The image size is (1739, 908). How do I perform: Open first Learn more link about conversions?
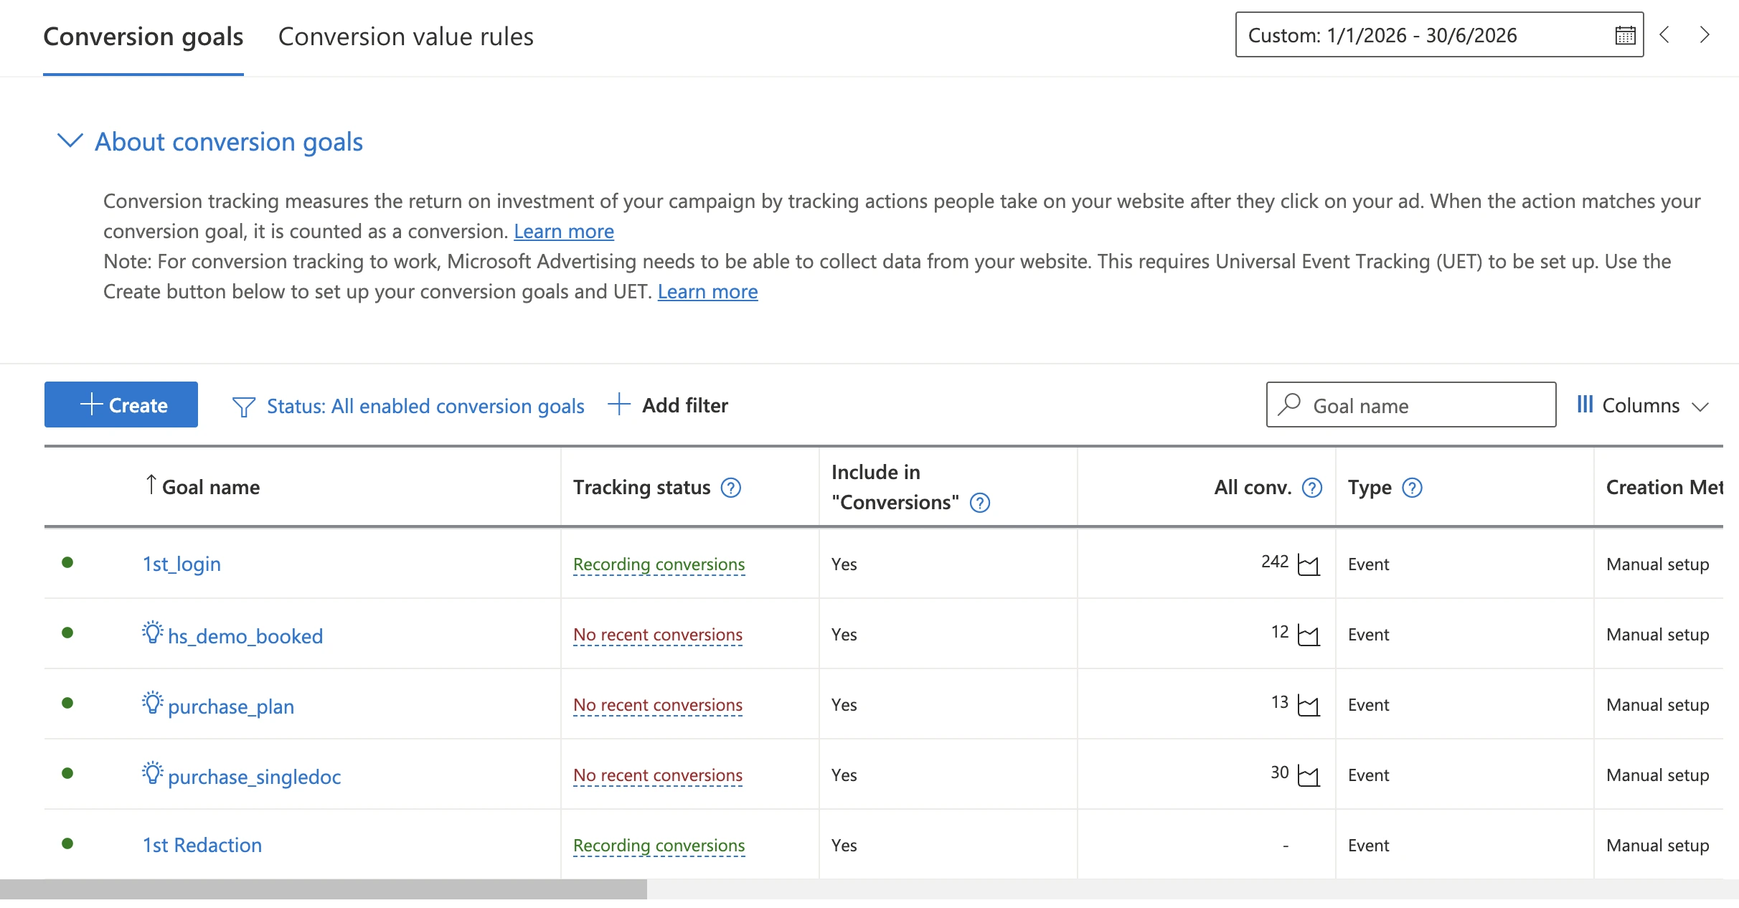(564, 232)
